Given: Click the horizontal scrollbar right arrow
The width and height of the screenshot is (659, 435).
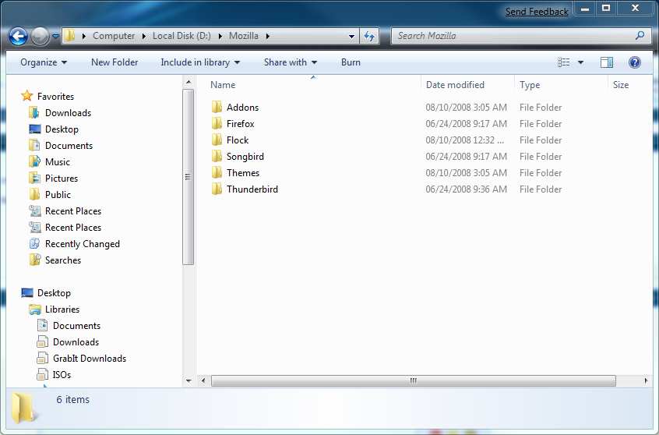Looking at the screenshot, I should click(x=646, y=380).
